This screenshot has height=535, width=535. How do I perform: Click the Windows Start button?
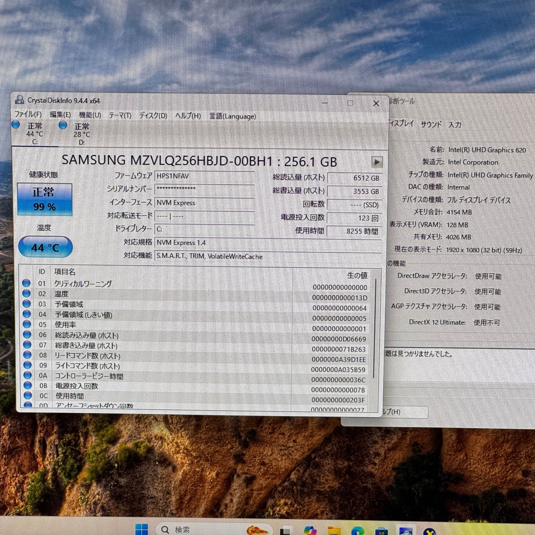click(141, 529)
